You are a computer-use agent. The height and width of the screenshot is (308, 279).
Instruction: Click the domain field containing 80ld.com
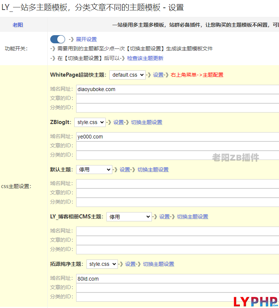(177, 279)
